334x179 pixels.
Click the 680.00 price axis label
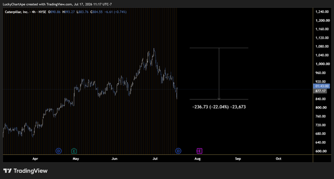pyautogui.click(x=321, y=134)
